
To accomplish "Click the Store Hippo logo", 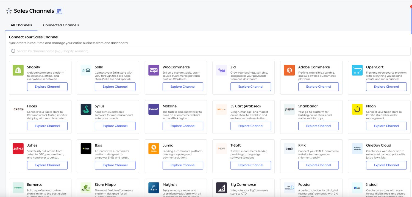I will 86,188.
